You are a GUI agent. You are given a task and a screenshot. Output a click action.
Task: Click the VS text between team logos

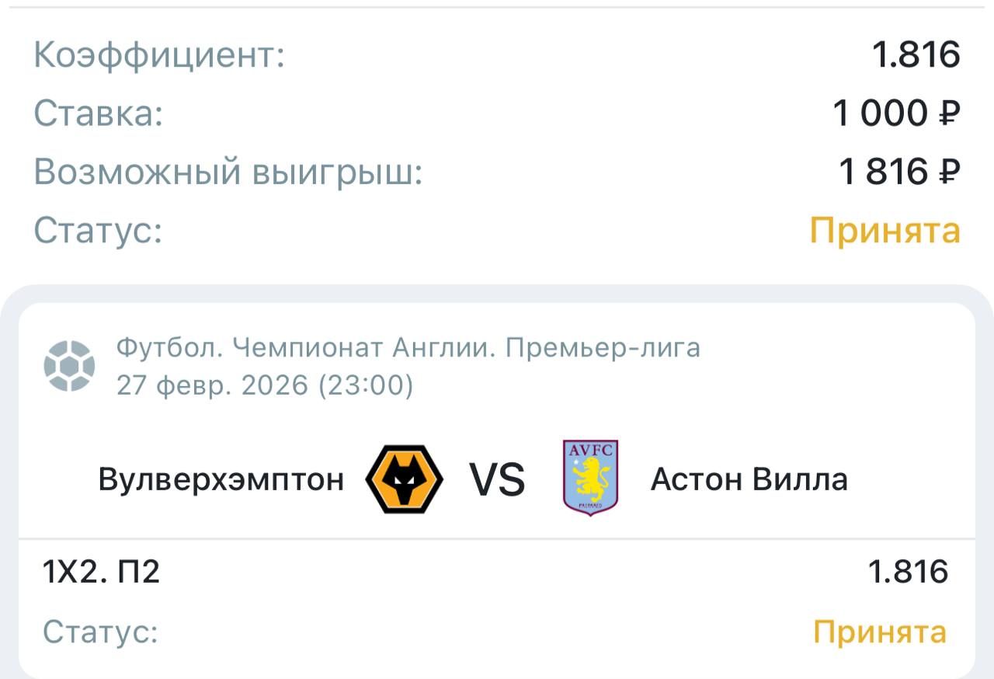(497, 479)
